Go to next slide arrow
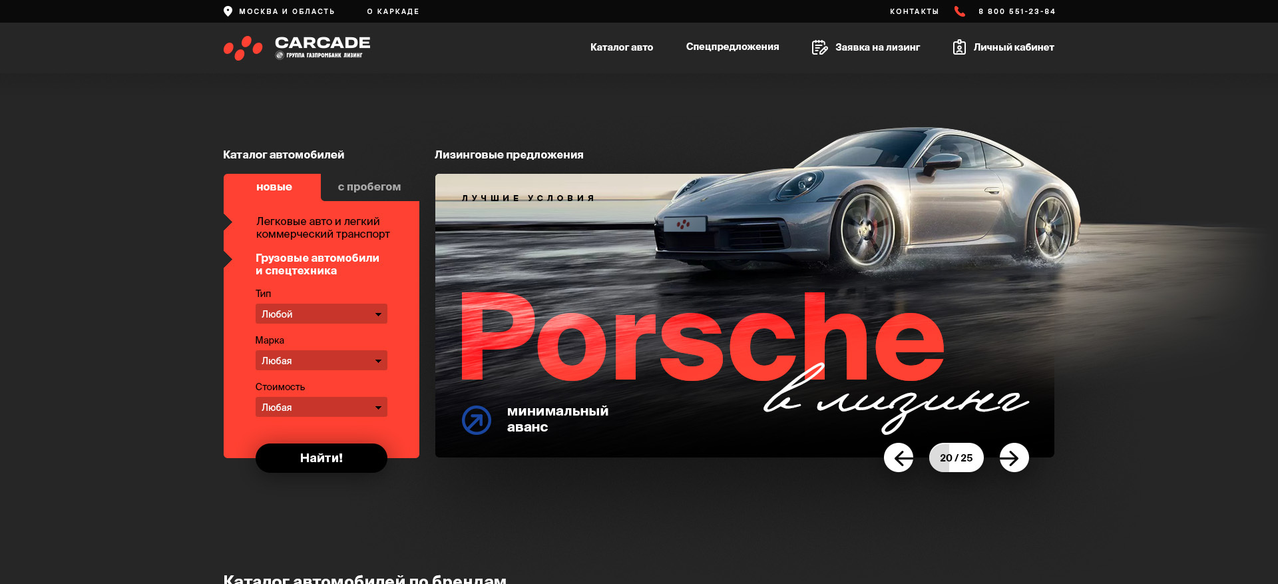1278x584 pixels. click(x=1014, y=457)
